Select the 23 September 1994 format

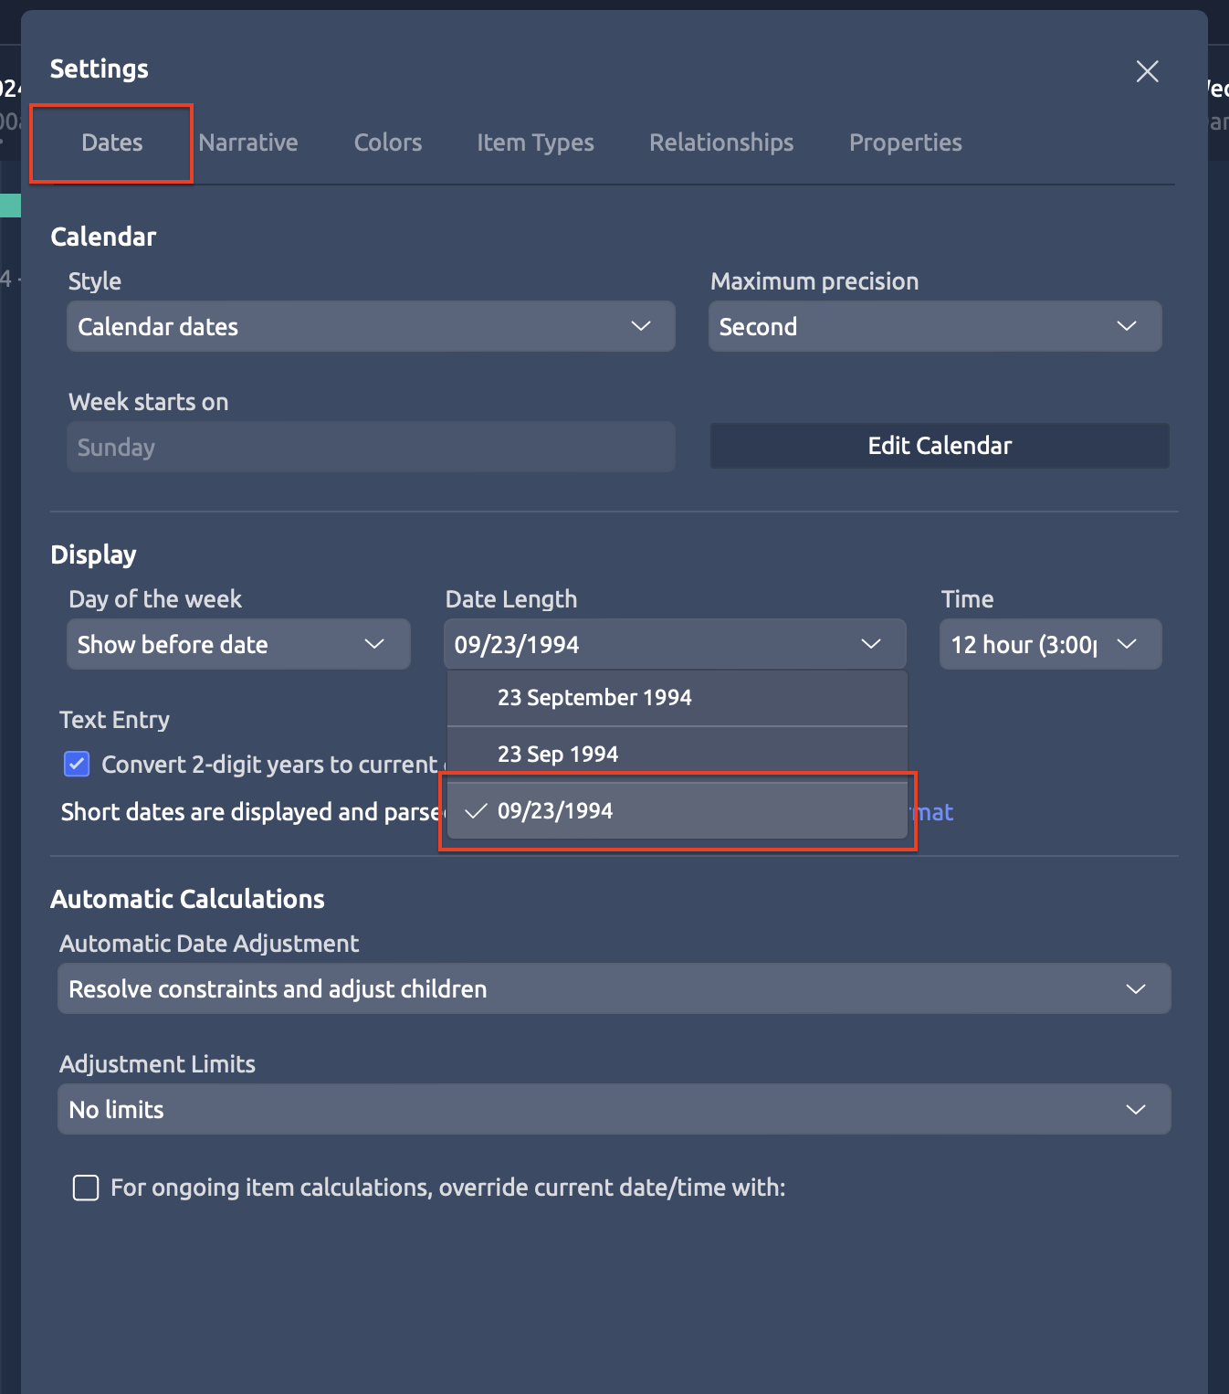coord(594,698)
